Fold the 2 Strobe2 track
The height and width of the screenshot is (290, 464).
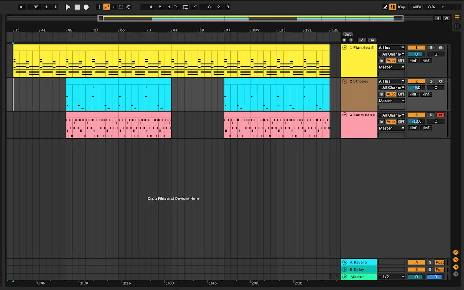[345, 81]
